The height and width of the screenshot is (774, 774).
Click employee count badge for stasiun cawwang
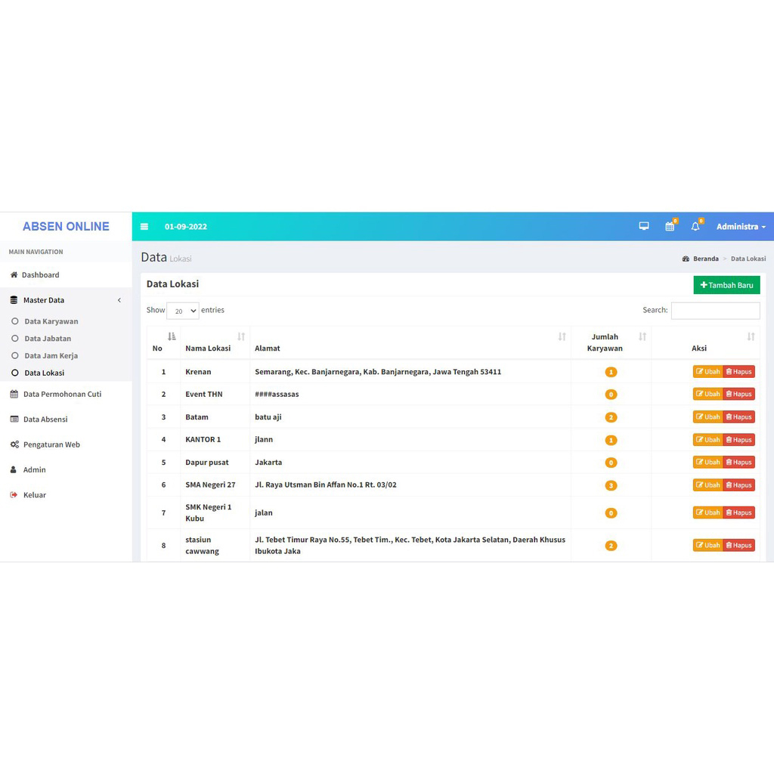611,546
